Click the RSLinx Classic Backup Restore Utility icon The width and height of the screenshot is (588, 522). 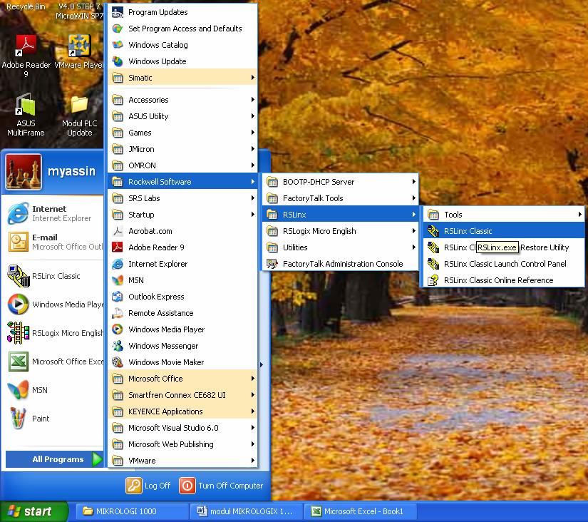[433, 247]
